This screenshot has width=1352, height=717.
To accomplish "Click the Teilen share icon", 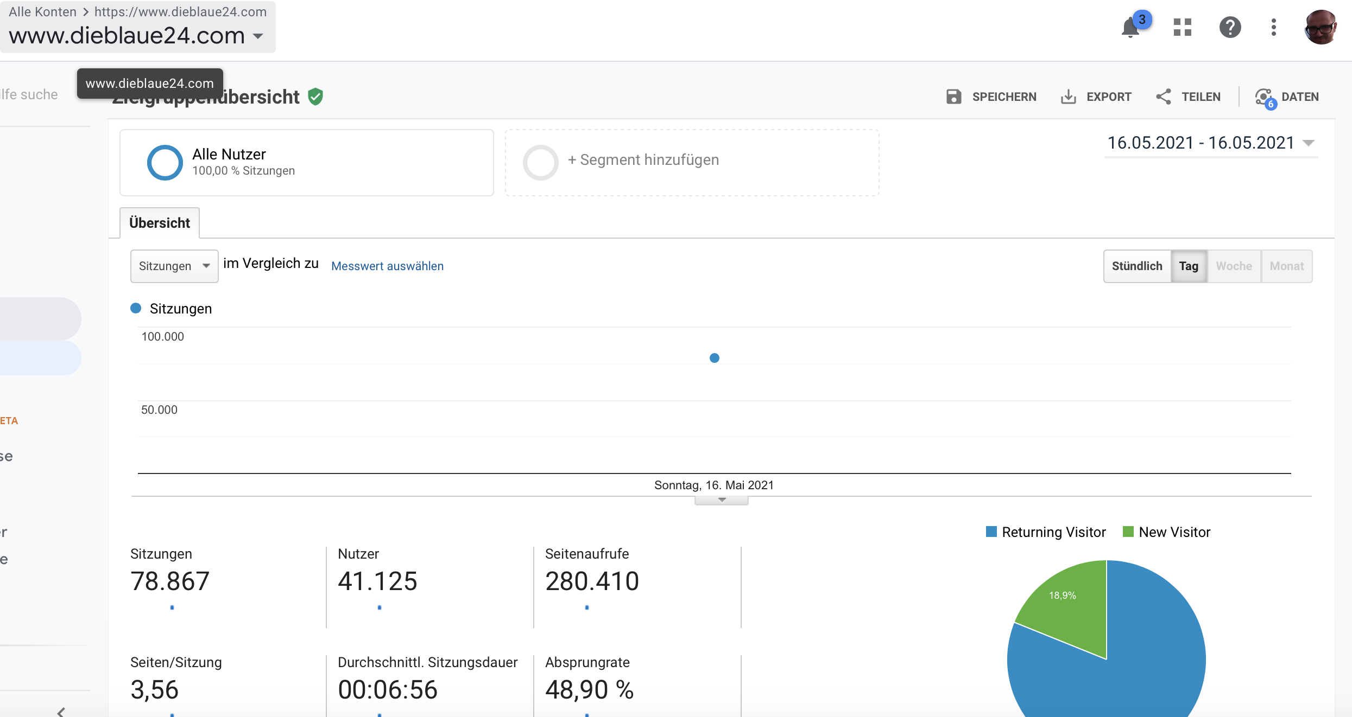I will pyautogui.click(x=1163, y=97).
